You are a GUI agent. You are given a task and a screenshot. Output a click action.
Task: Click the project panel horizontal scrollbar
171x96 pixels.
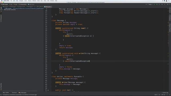point(20,91)
